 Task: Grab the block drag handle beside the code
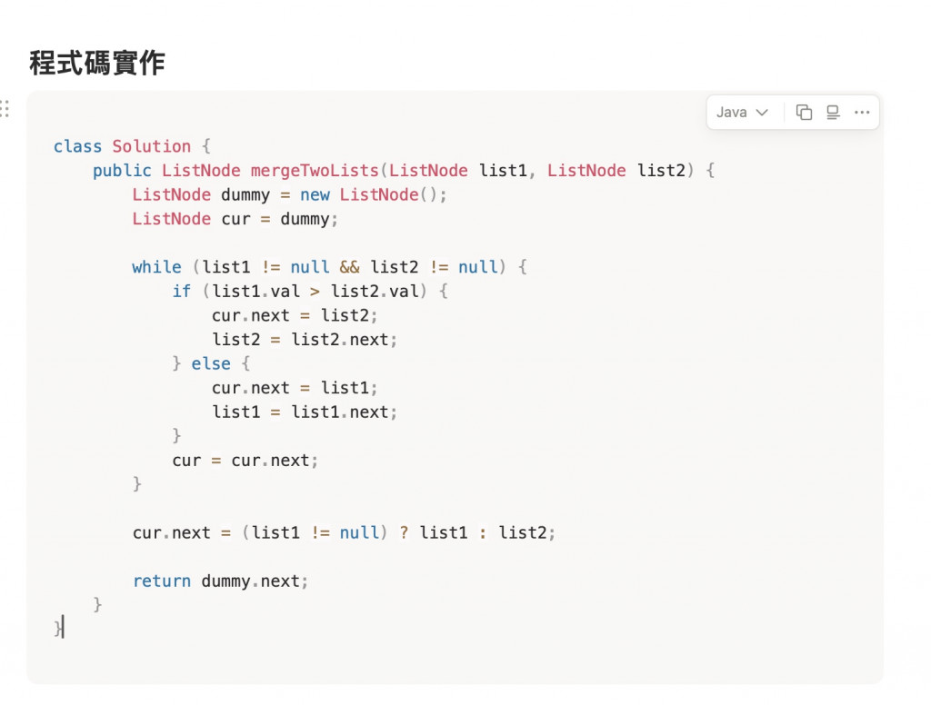pyautogui.click(x=5, y=109)
